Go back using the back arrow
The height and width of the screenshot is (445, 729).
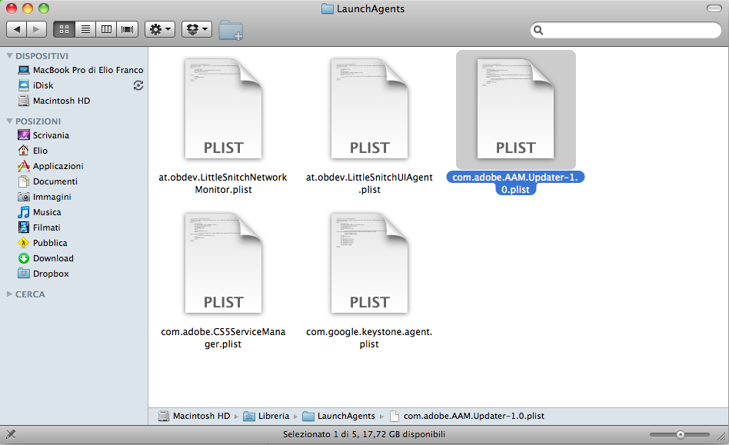[16, 29]
